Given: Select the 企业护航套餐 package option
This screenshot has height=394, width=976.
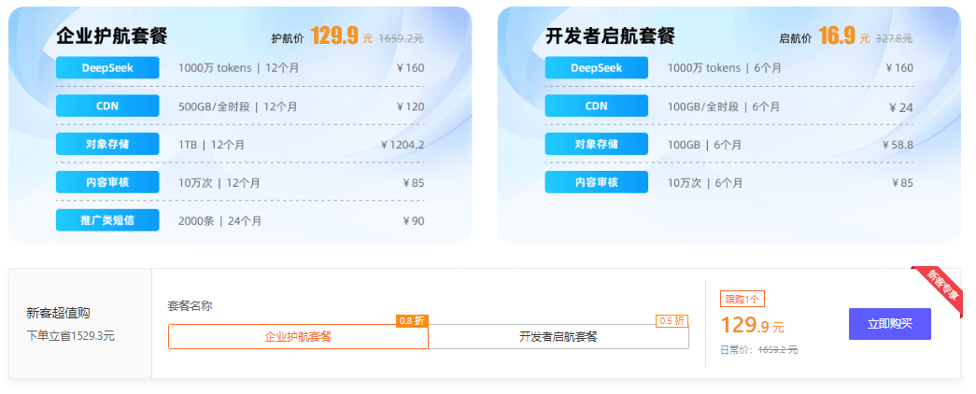Looking at the screenshot, I should (x=298, y=337).
